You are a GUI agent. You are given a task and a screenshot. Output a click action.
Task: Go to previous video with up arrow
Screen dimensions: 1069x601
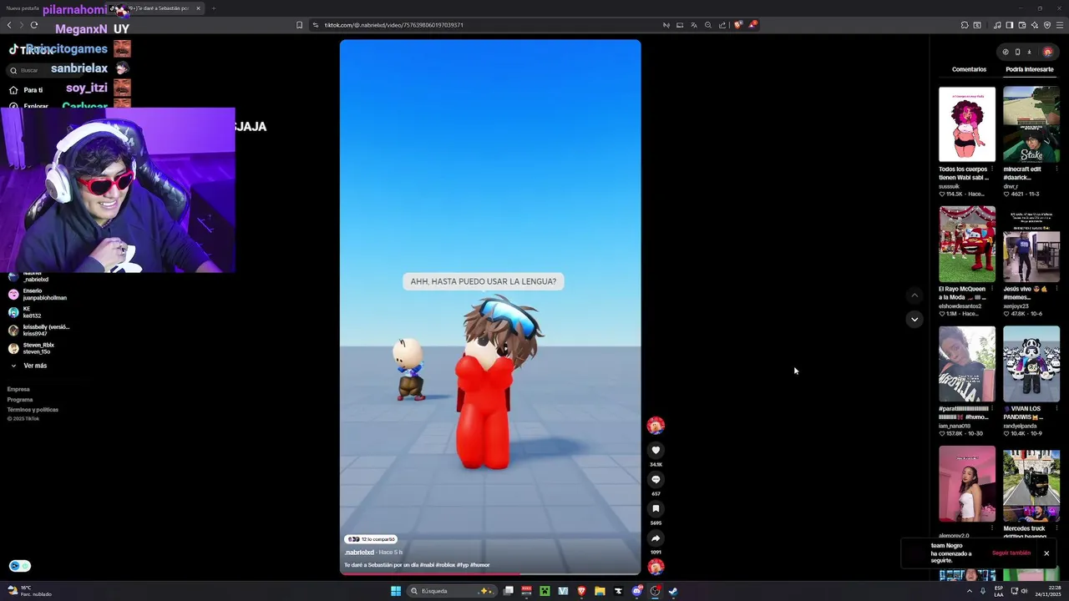pyautogui.click(x=914, y=295)
